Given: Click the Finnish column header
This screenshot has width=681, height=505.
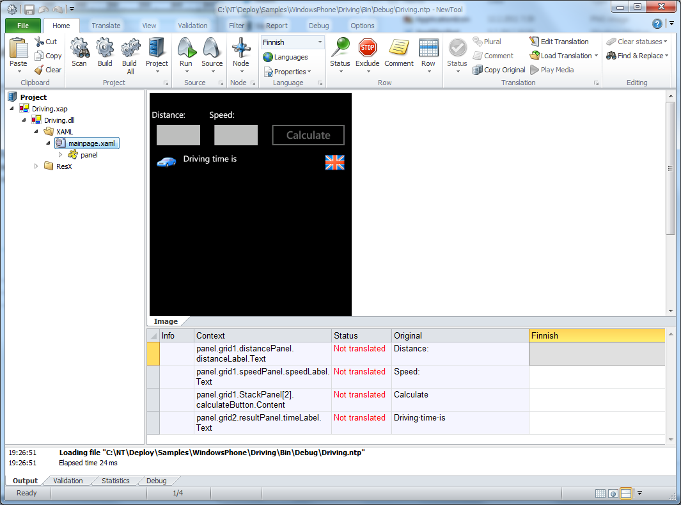Looking at the screenshot, I should (597, 335).
